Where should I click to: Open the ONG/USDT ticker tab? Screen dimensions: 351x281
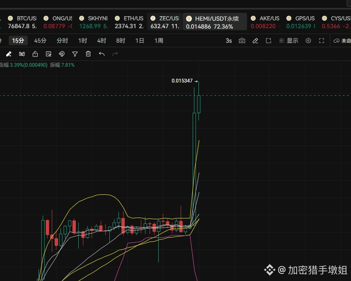58,22
